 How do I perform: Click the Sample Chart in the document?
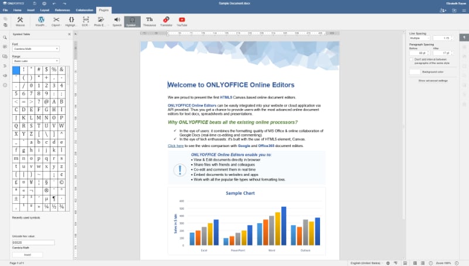coord(246,221)
